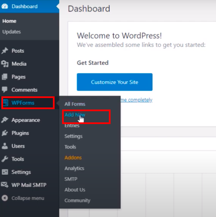This screenshot has width=216, height=217.
Task: Click the 'me completely' theme link
Action: pyautogui.click(x=137, y=100)
